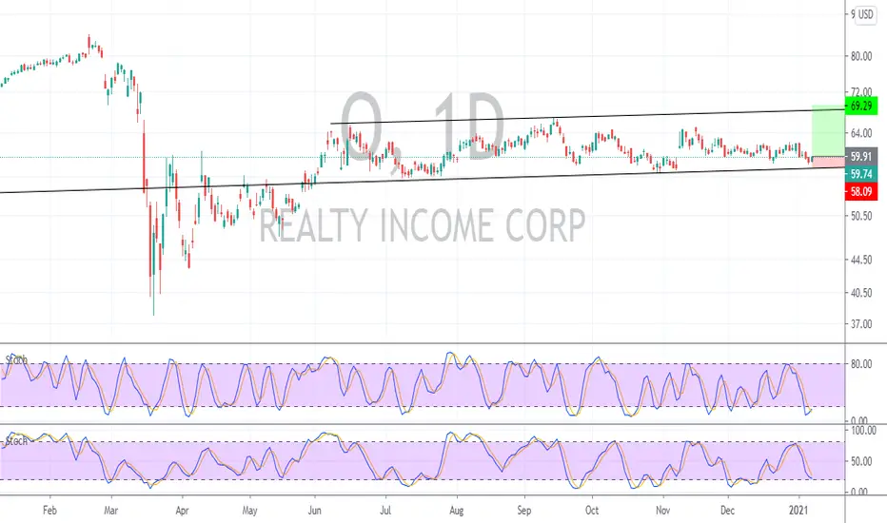The height and width of the screenshot is (523, 887).
Task: Select the green 69.29 target price label
Action: (x=861, y=106)
